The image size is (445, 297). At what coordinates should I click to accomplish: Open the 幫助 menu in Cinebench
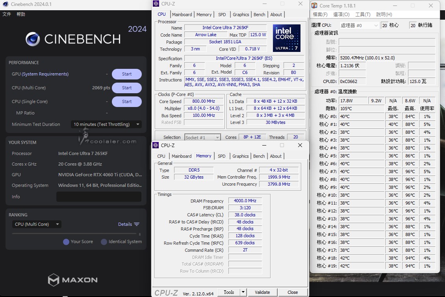point(21,14)
